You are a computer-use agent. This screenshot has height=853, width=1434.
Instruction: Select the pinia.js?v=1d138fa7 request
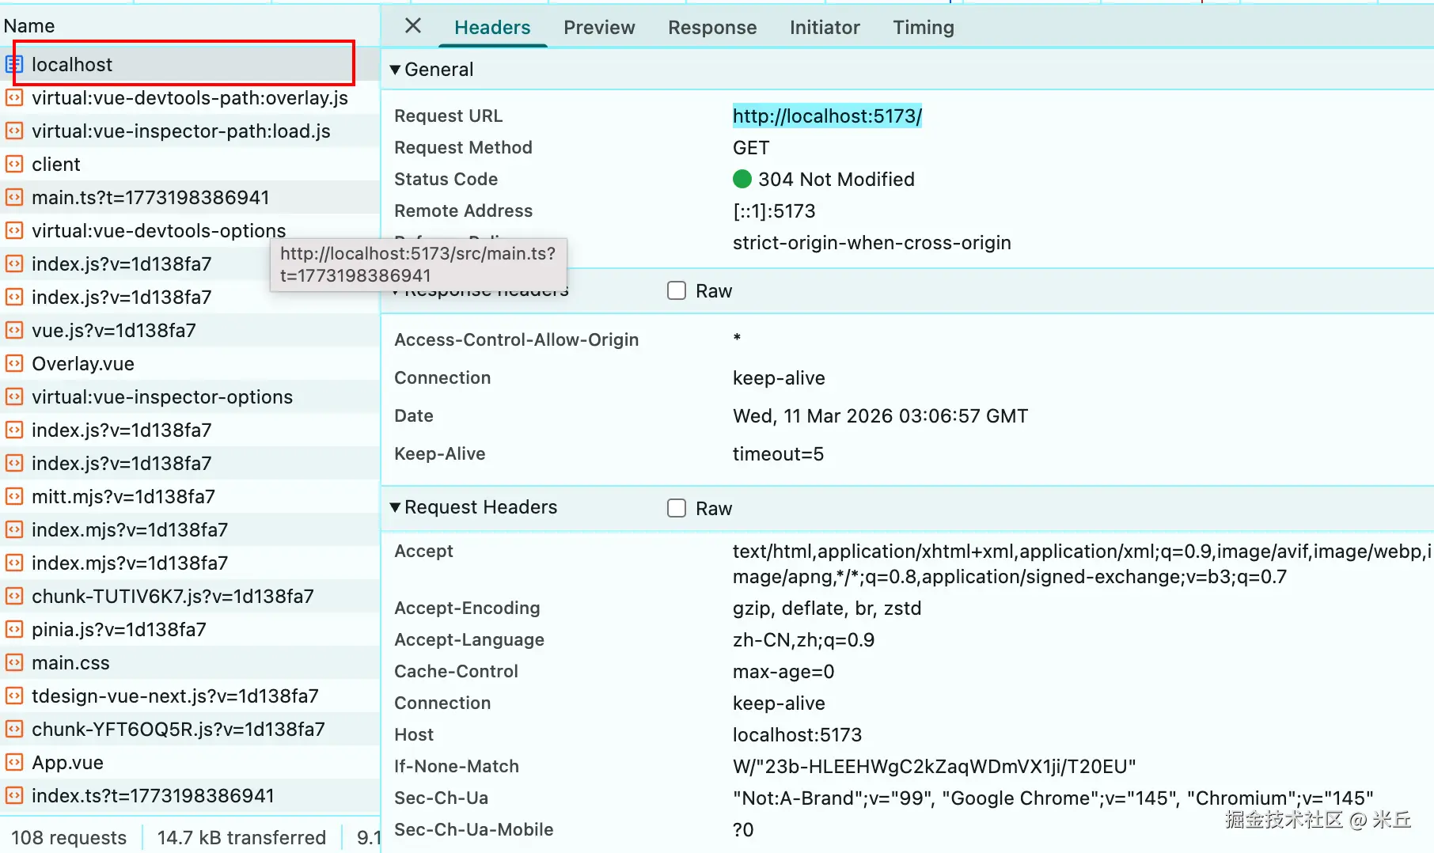190,629
